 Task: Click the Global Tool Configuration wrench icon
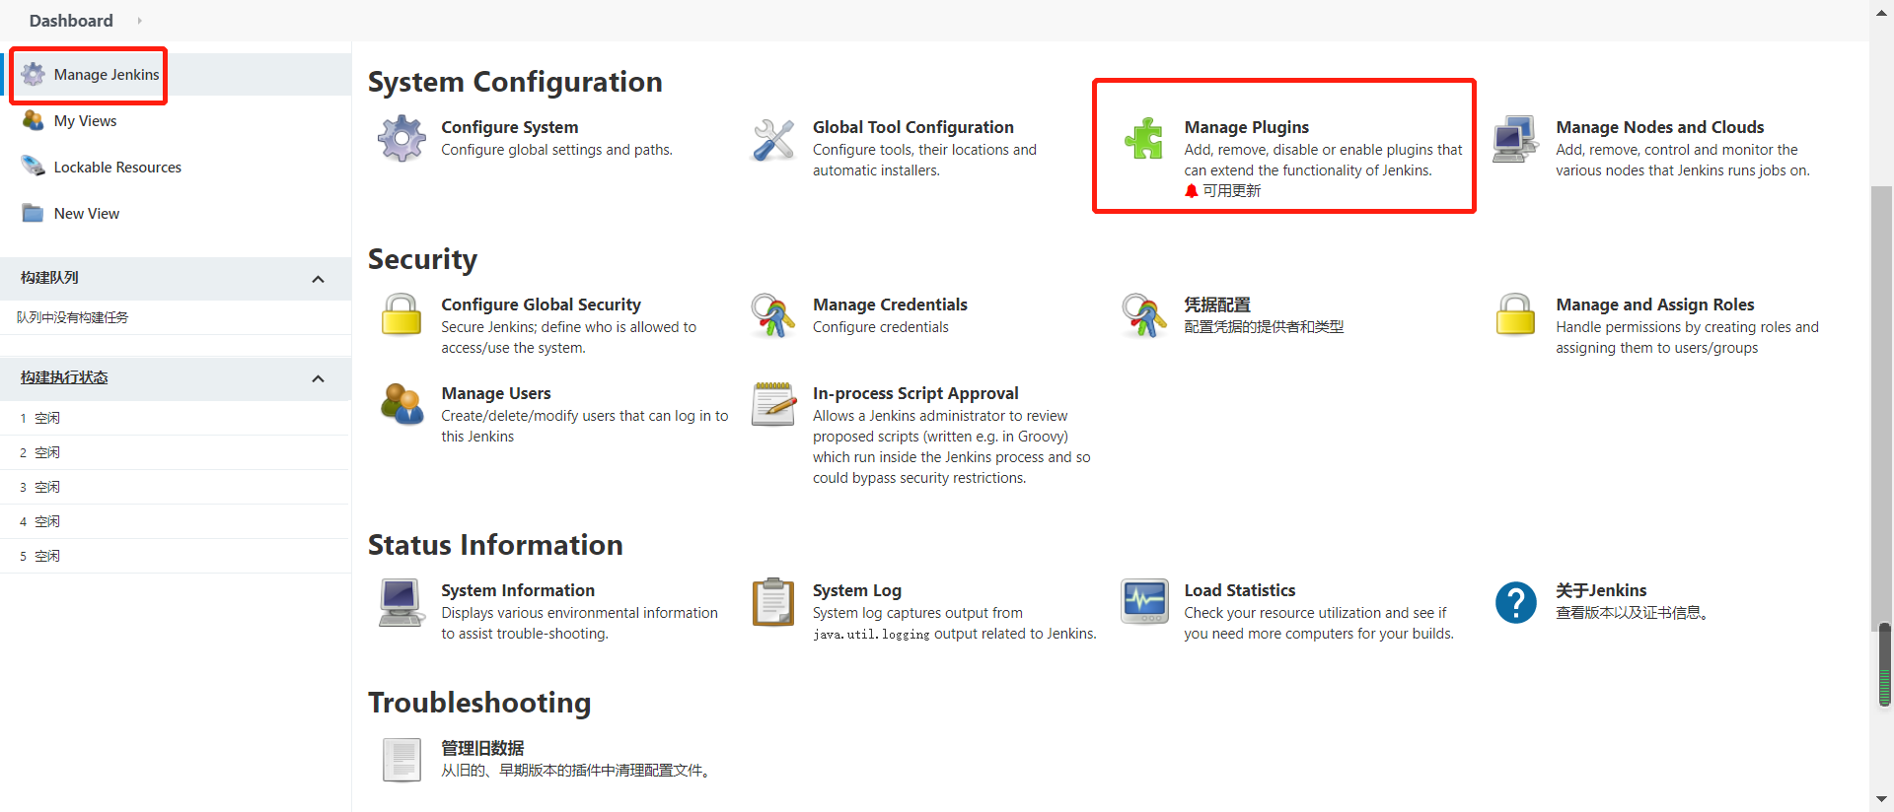click(x=773, y=139)
